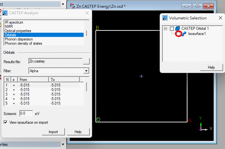Enable the CASTEP Orbital 1 checkbox
The height and width of the screenshot is (149, 225).
pyautogui.click(x=172, y=29)
